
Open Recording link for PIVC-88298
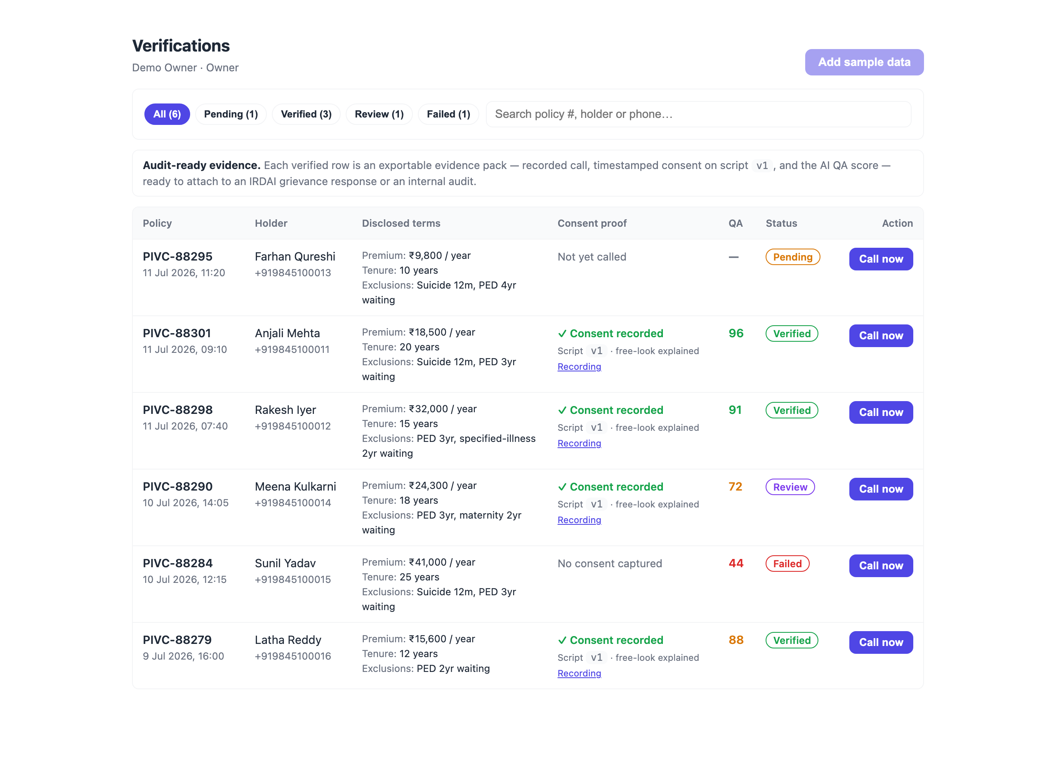click(579, 443)
